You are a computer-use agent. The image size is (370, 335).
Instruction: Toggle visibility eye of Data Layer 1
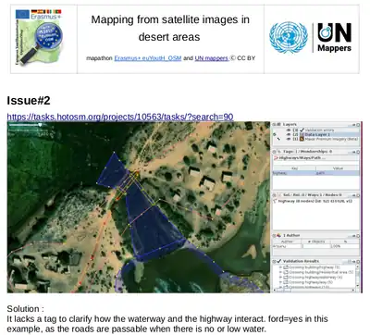pos(289,134)
